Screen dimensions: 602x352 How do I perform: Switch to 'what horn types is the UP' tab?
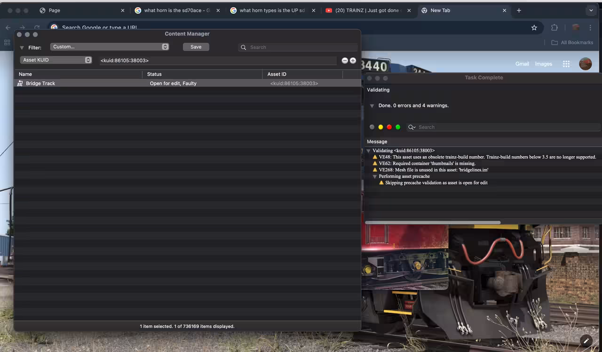tap(272, 10)
